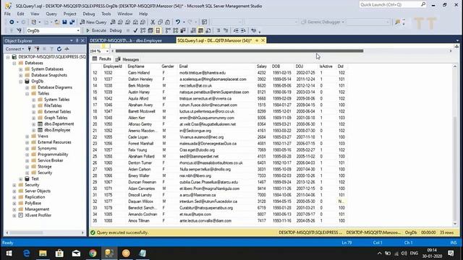The image size is (463, 260).
Task: Click the results grid vertical scrollbar
Action: click(x=455, y=168)
